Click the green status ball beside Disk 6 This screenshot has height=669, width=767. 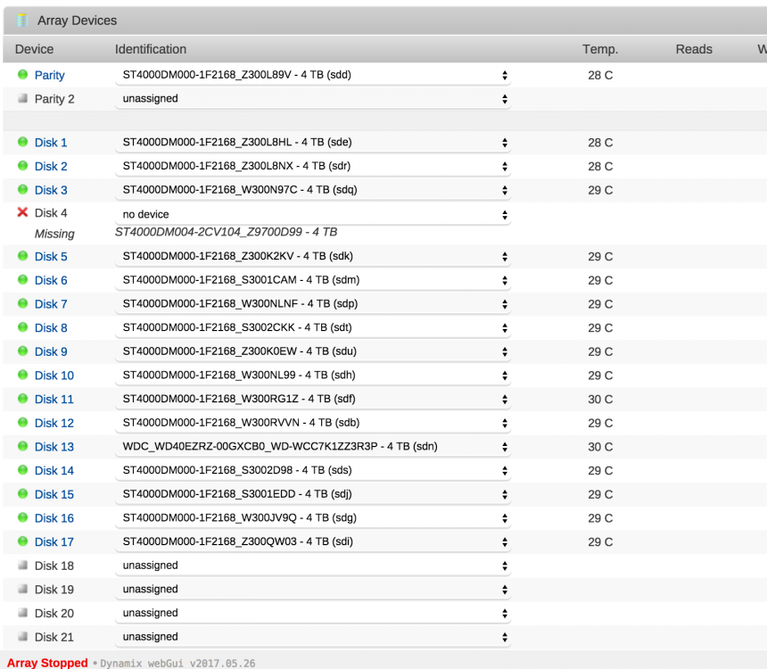(x=22, y=279)
